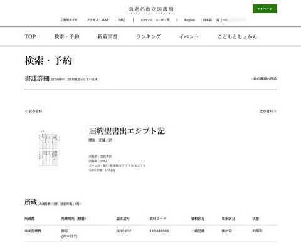Focus the header search input field
The image size is (301, 245).
pyautogui.click(x=233, y=20)
